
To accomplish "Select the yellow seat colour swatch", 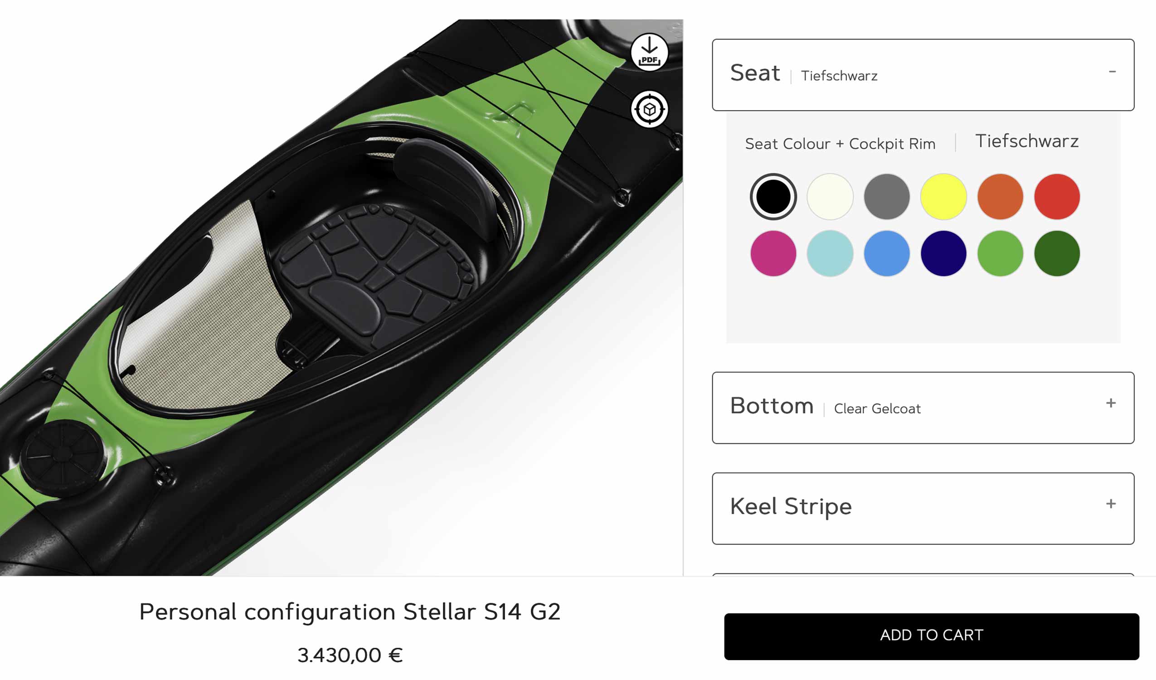I will 943,196.
